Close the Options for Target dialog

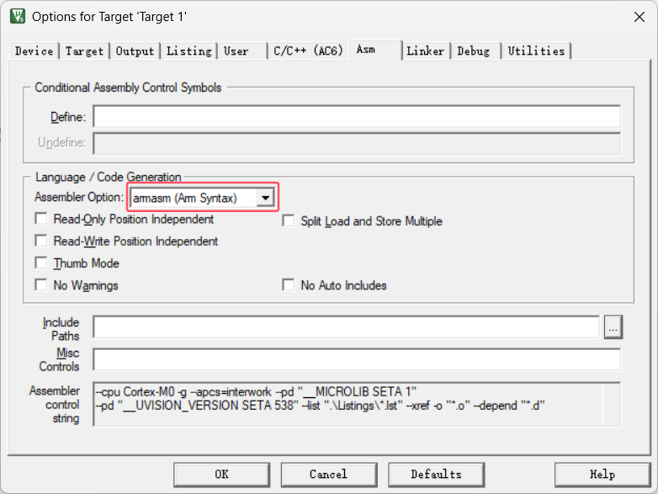click(638, 16)
